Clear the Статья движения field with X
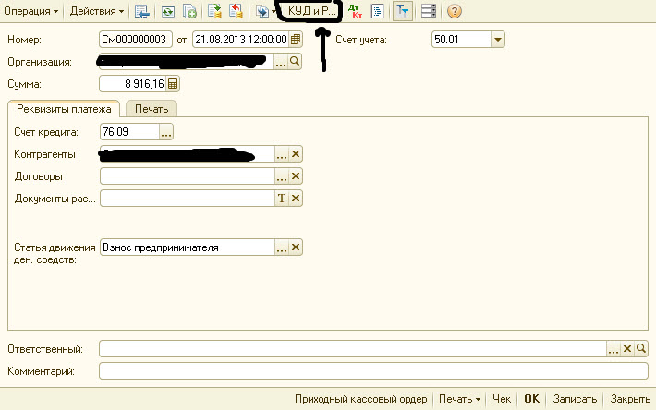The image size is (656, 410). pos(296,247)
